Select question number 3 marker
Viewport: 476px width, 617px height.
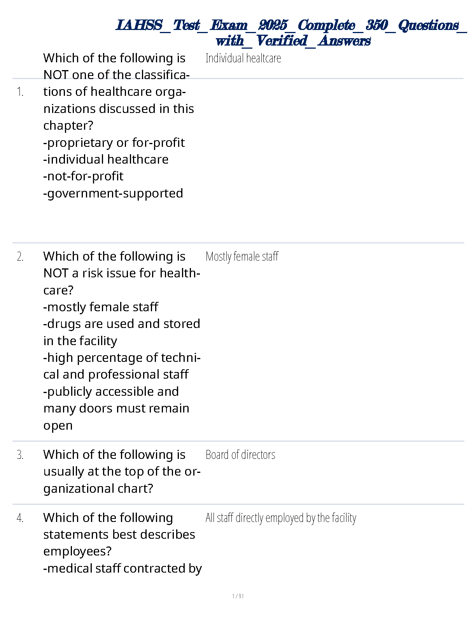[x=20, y=455]
